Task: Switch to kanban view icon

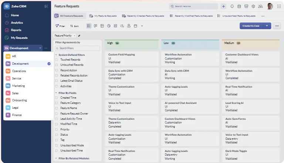Action: point(95,26)
